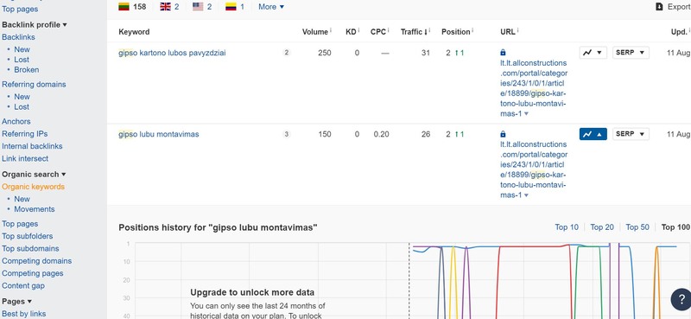
Task: Expand URL dropdown arrow in pavyzdziai row
Action: point(526,114)
